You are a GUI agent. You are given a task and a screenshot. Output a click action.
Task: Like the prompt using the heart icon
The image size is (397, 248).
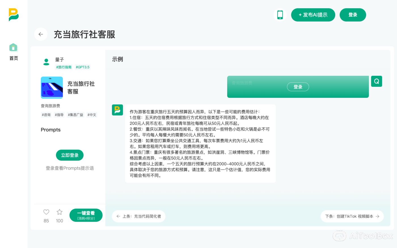point(46,212)
